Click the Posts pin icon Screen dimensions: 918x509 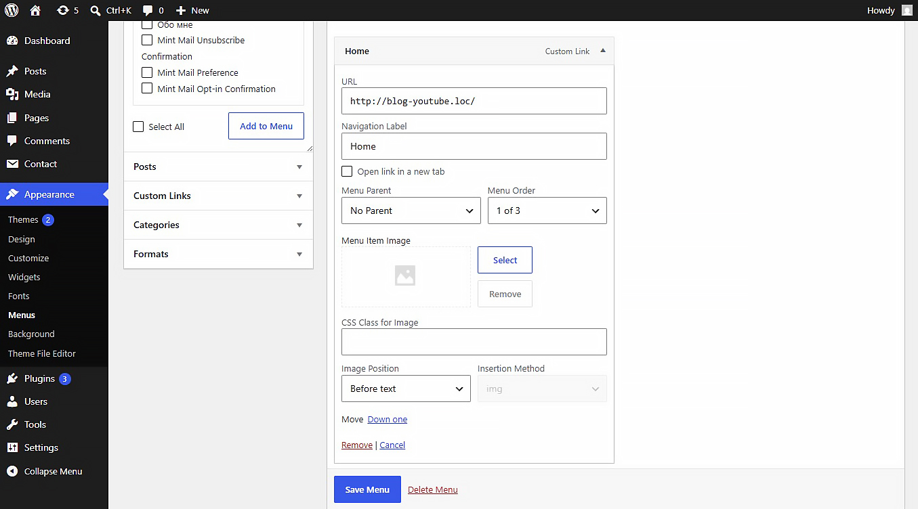[12, 71]
